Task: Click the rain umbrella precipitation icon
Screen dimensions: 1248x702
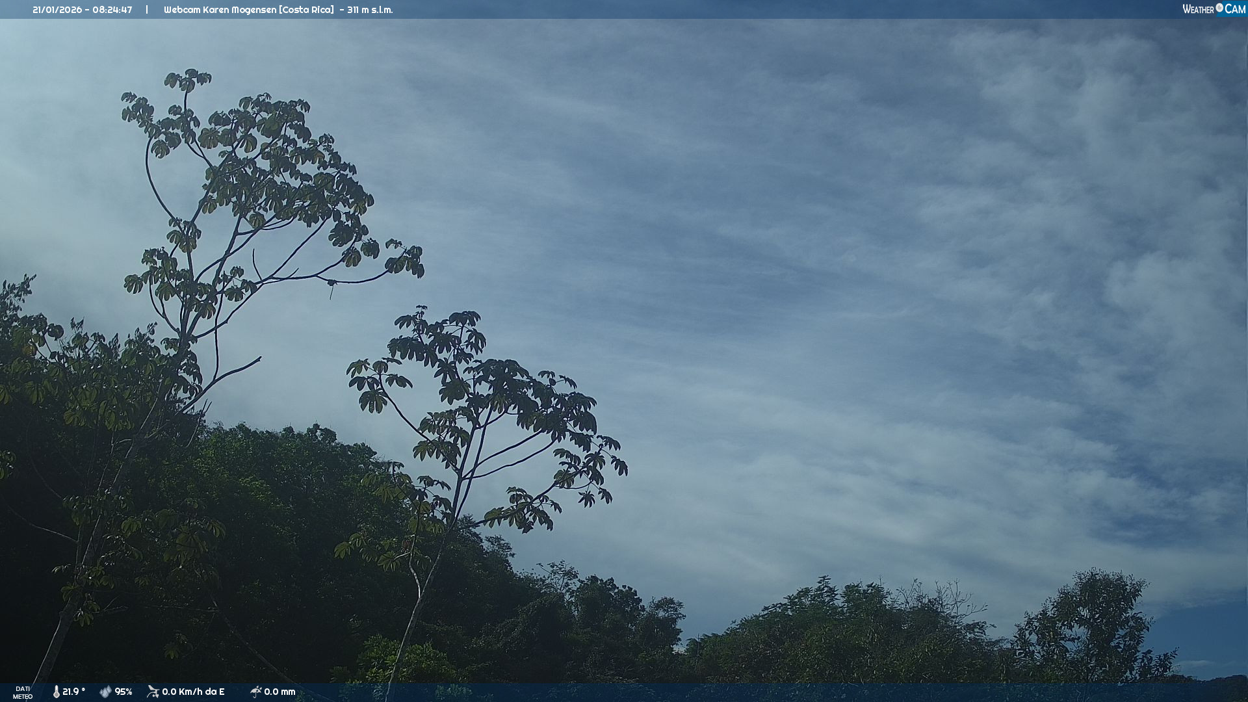Action: [255, 692]
